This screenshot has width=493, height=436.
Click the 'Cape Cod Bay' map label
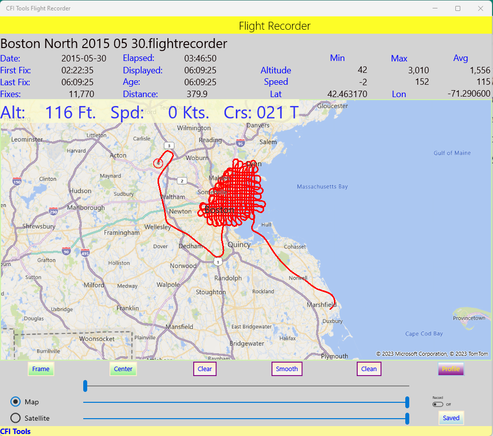424,333
